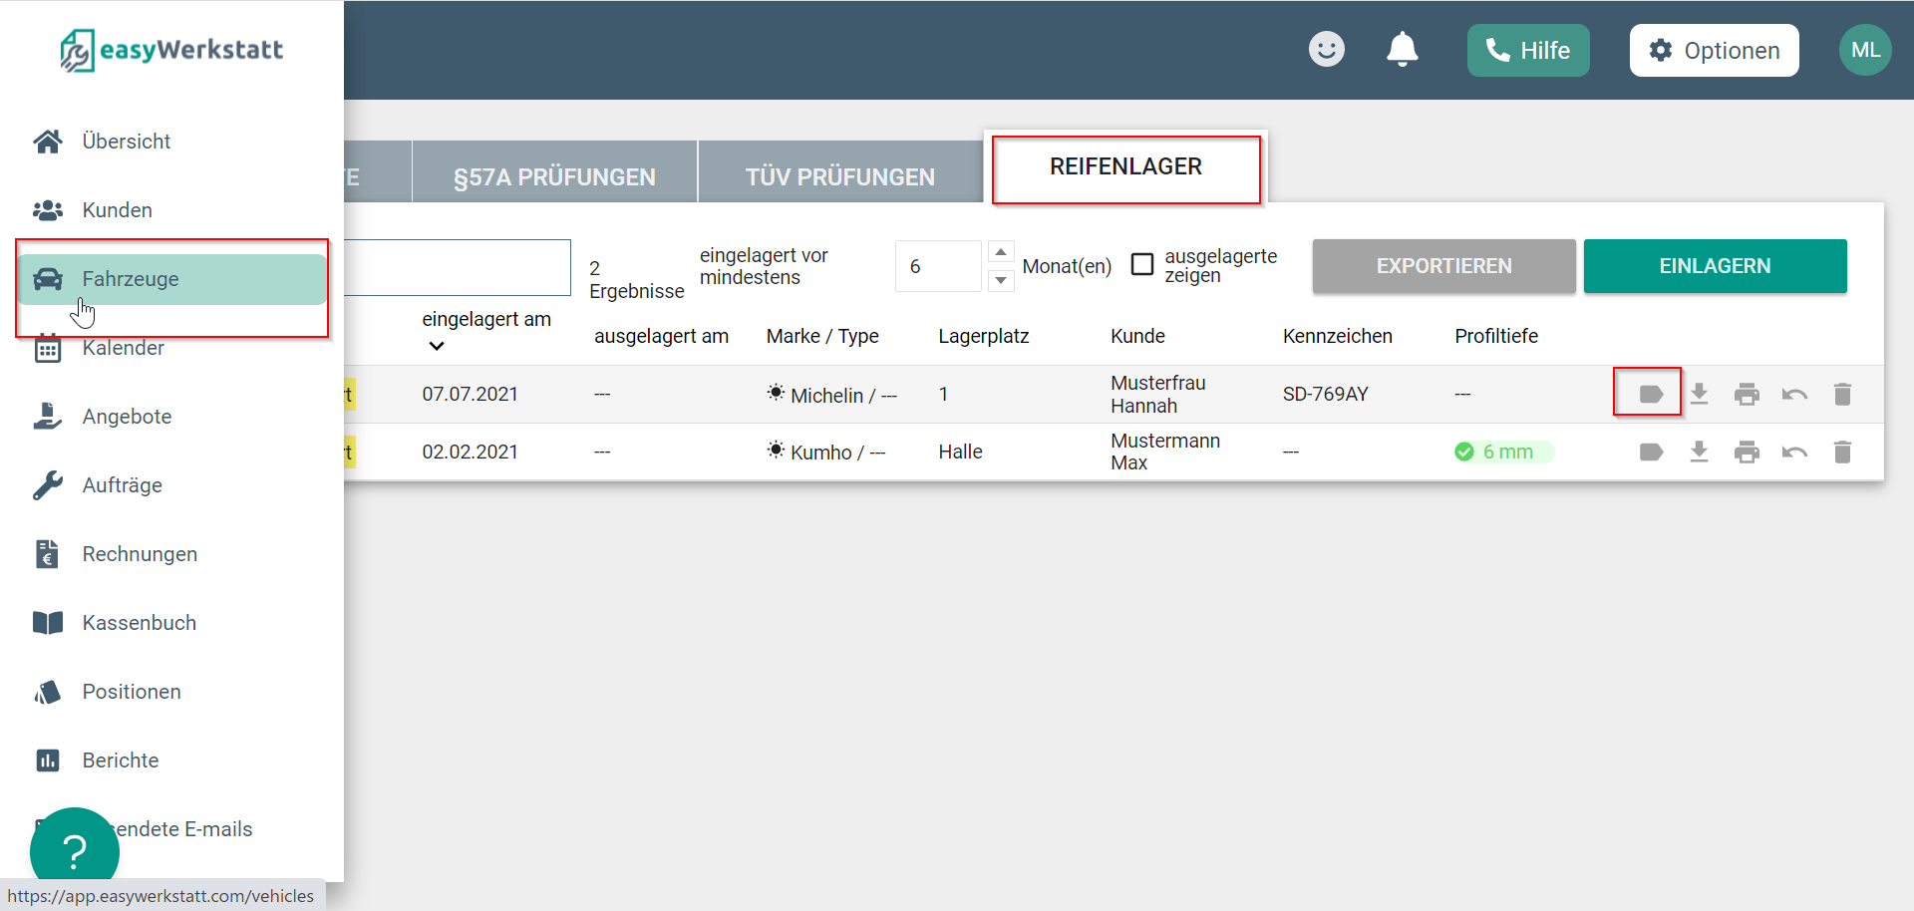Open the Positionen tags icon
The height and width of the screenshot is (911, 1914).
(x=48, y=692)
